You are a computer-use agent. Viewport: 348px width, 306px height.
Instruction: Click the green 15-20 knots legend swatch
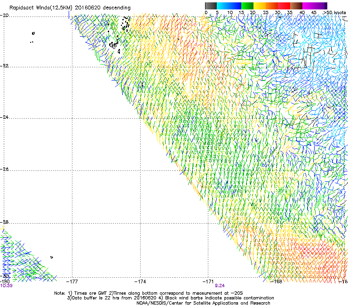(247, 6)
